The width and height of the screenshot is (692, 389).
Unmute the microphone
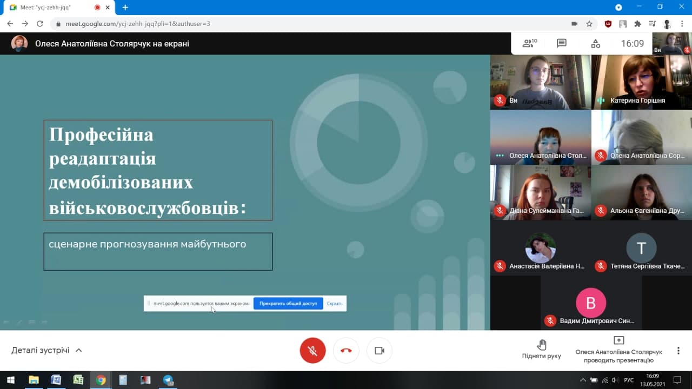pos(312,351)
